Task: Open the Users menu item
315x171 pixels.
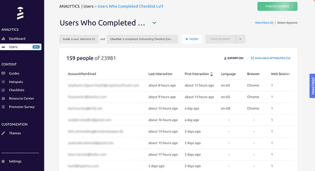Action: (x=21, y=47)
